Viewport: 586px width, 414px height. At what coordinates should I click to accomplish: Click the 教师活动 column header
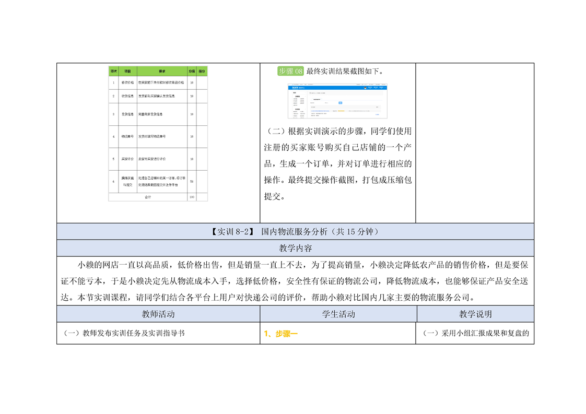pos(158,314)
